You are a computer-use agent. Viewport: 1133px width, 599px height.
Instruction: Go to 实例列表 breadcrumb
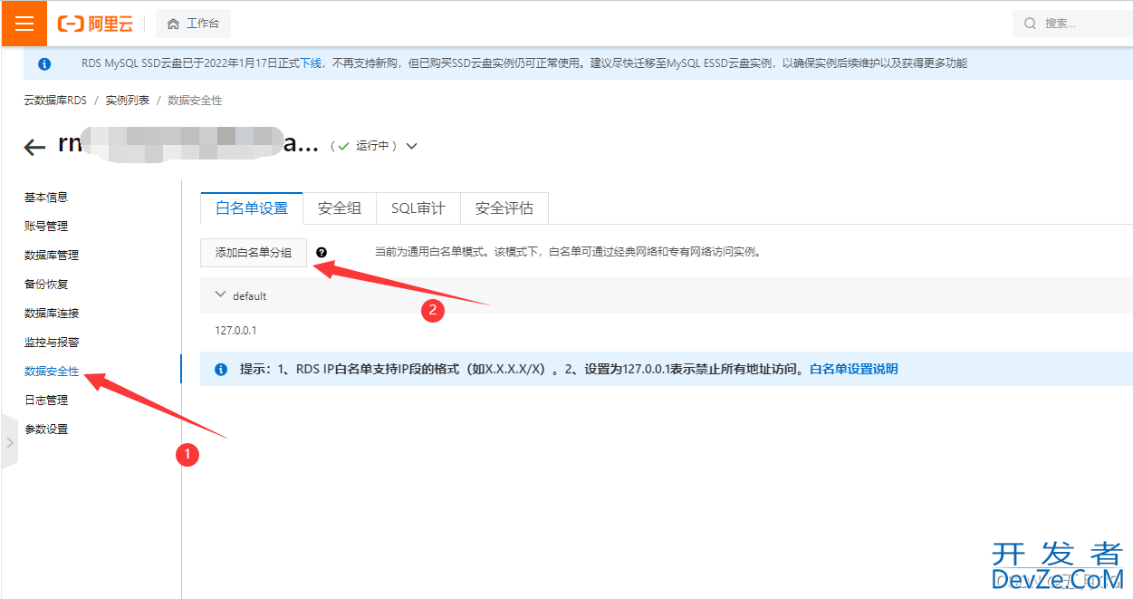[x=128, y=101]
